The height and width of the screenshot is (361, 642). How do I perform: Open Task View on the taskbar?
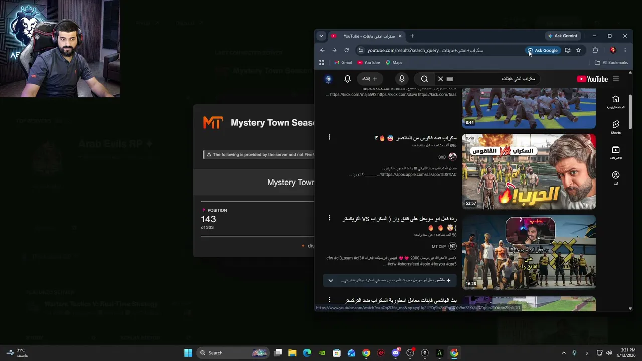click(278, 353)
